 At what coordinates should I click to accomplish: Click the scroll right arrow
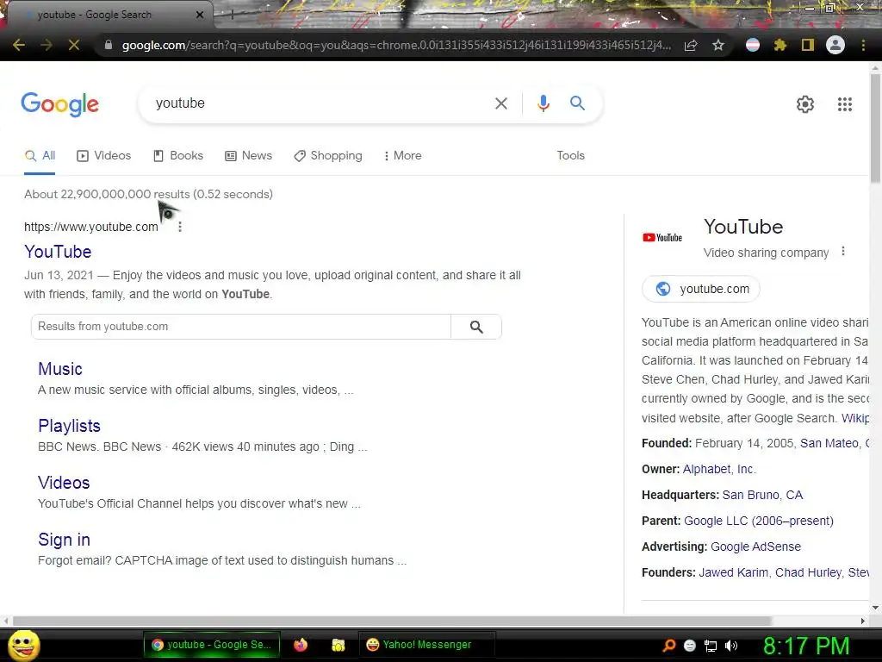click(x=863, y=621)
